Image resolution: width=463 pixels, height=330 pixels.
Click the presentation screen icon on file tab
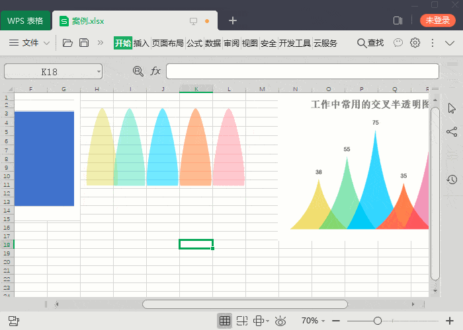click(193, 21)
